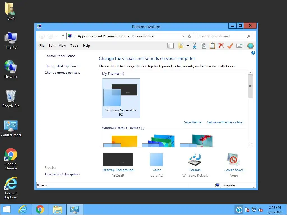Click Get more themes online link

click(224, 122)
